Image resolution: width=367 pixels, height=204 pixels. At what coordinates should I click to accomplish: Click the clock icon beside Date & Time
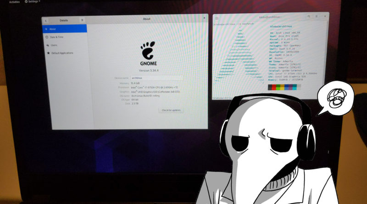click(47, 37)
